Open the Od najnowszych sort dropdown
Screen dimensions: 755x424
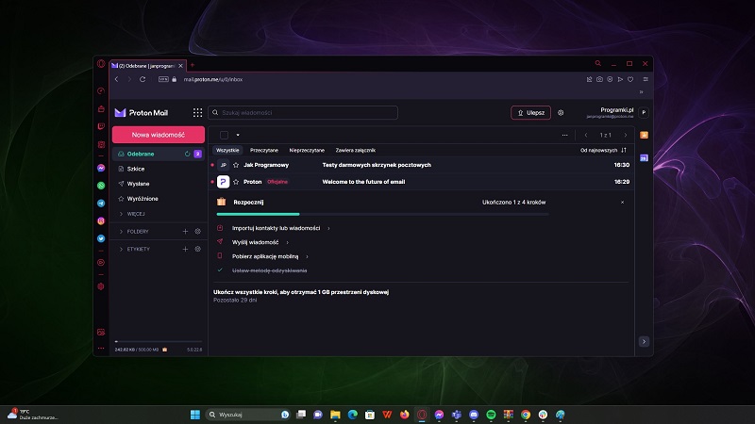pyautogui.click(x=603, y=150)
